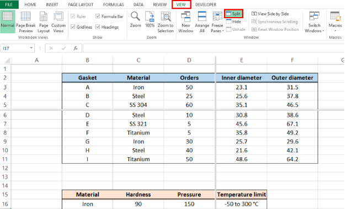This screenshot has height=209, width=347.
Task: Click the Split window button
Action: [233, 14]
